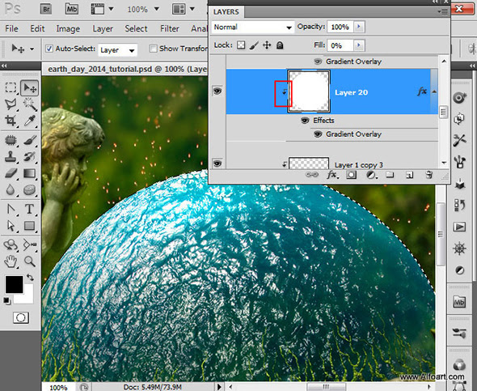Image resolution: width=477 pixels, height=391 pixels.
Task: Select the Eyedropper tool
Action: click(x=30, y=121)
